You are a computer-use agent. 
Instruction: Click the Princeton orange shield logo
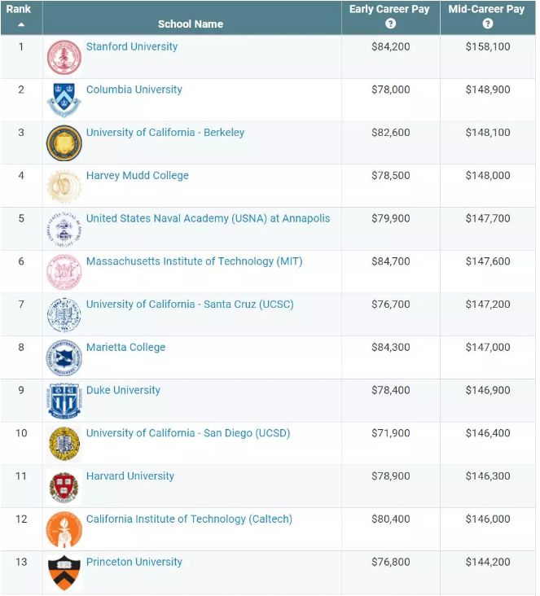(x=64, y=573)
